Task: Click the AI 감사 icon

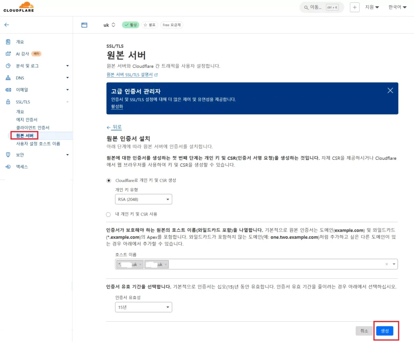Action: (8, 54)
